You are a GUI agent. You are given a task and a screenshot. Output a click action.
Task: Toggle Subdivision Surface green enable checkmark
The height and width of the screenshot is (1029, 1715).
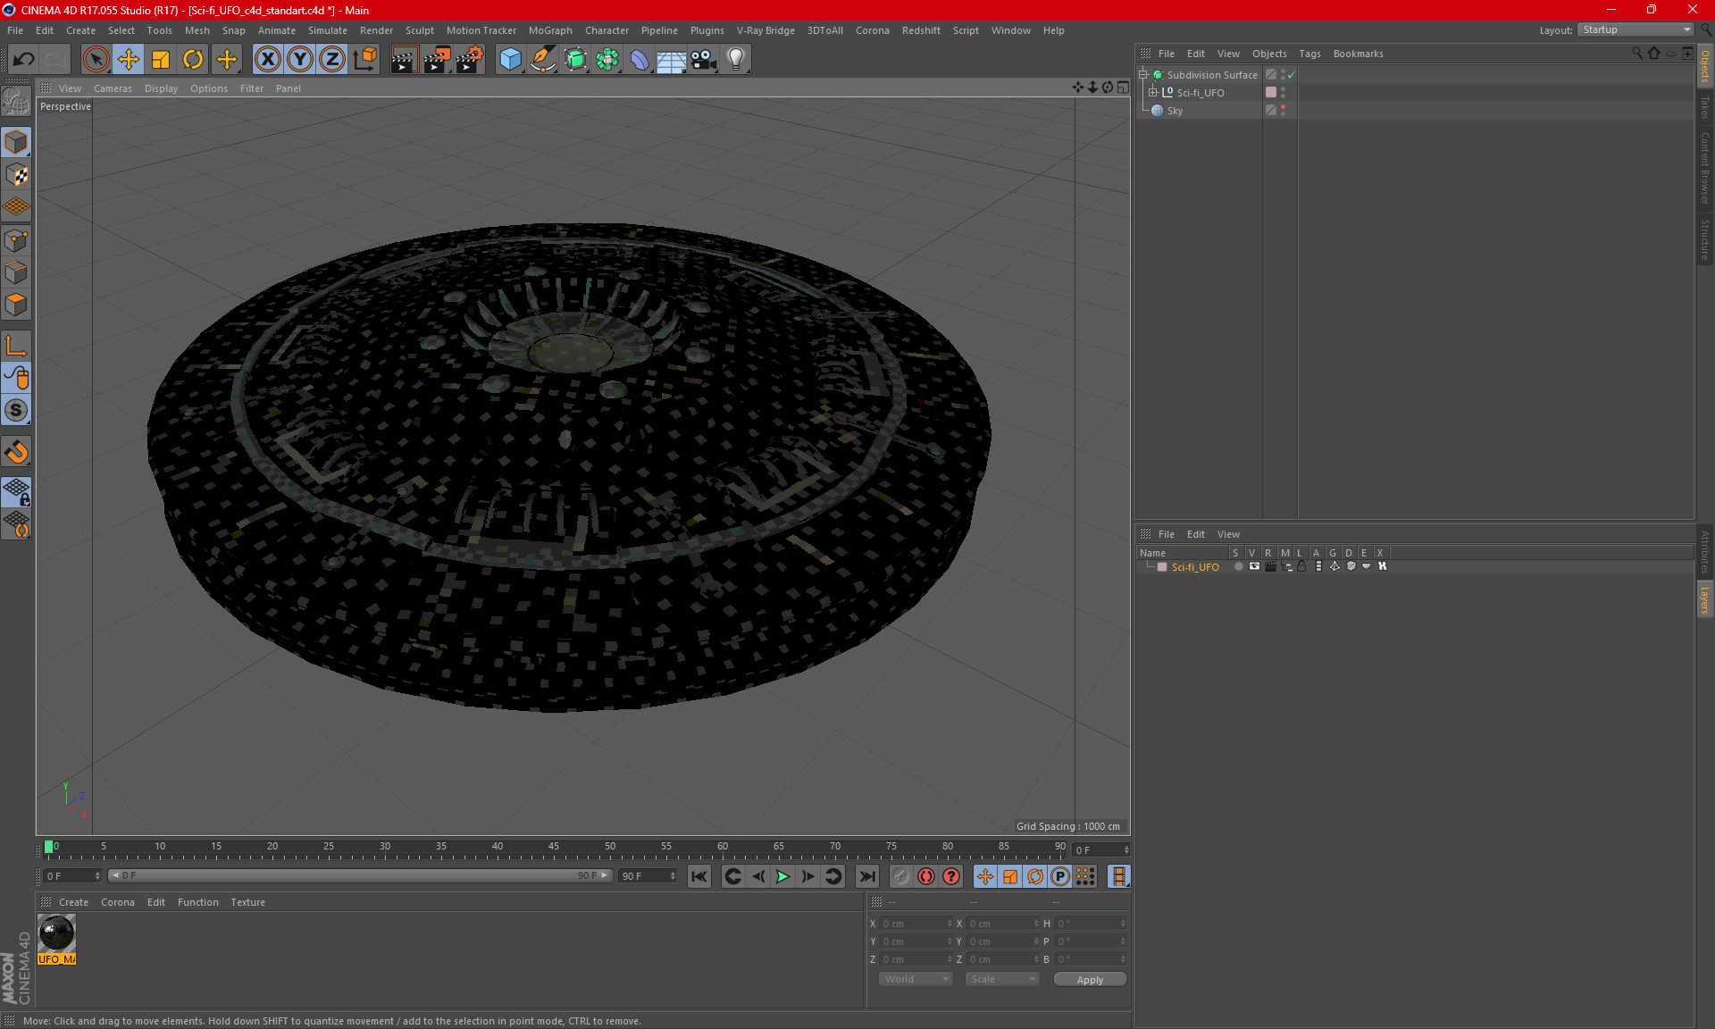coord(1291,75)
